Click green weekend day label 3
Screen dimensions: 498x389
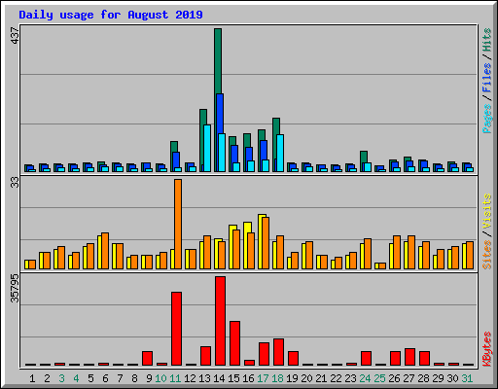(x=61, y=378)
